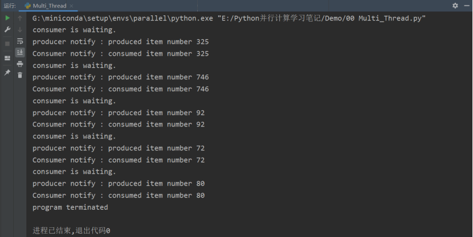Pin the run tab
The width and height of the screenshot is (473, 237).
(x=7, y=72)
